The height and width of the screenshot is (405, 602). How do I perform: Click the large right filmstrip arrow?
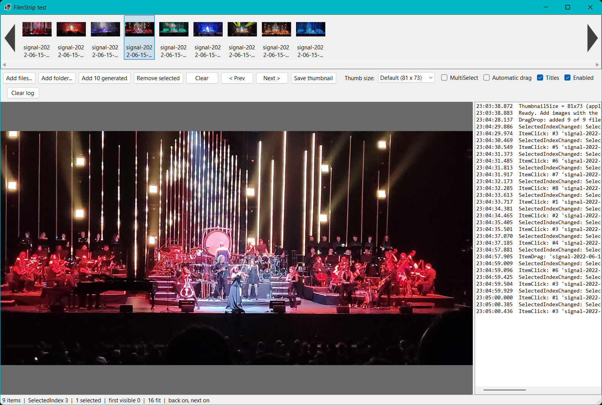point(592,38)
